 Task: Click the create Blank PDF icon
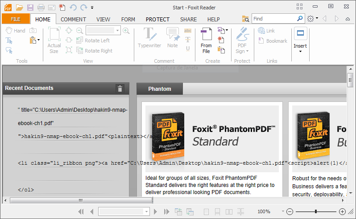click(221, 40)
